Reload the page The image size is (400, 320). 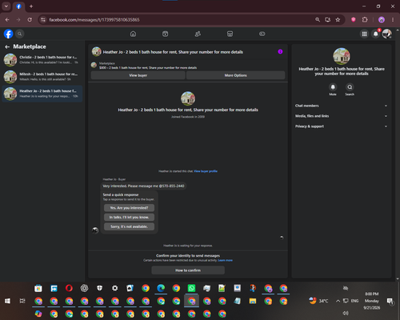(30, 20)
